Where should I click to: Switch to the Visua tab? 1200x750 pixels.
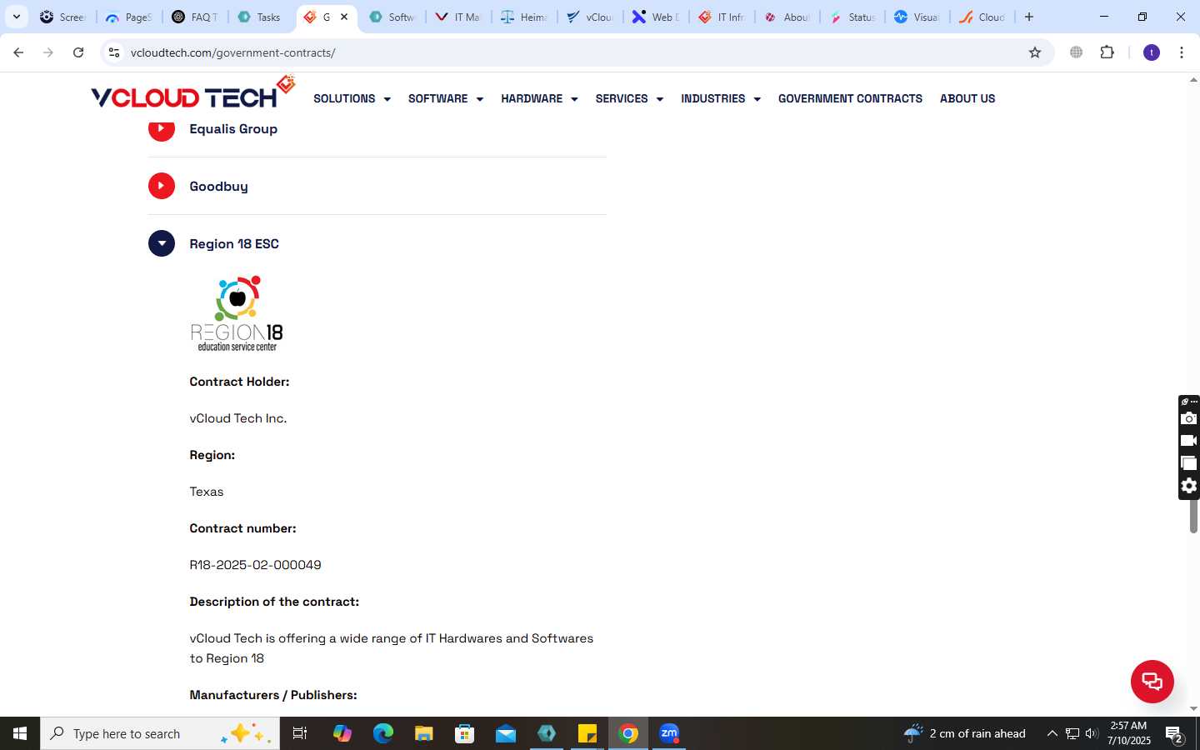917,17
